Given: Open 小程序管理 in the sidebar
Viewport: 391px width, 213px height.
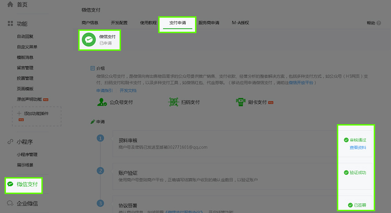Looking at the screenshot, I should 27,155.
